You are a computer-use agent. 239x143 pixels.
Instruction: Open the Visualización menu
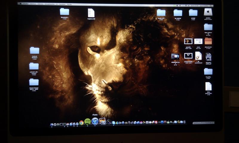50,4
